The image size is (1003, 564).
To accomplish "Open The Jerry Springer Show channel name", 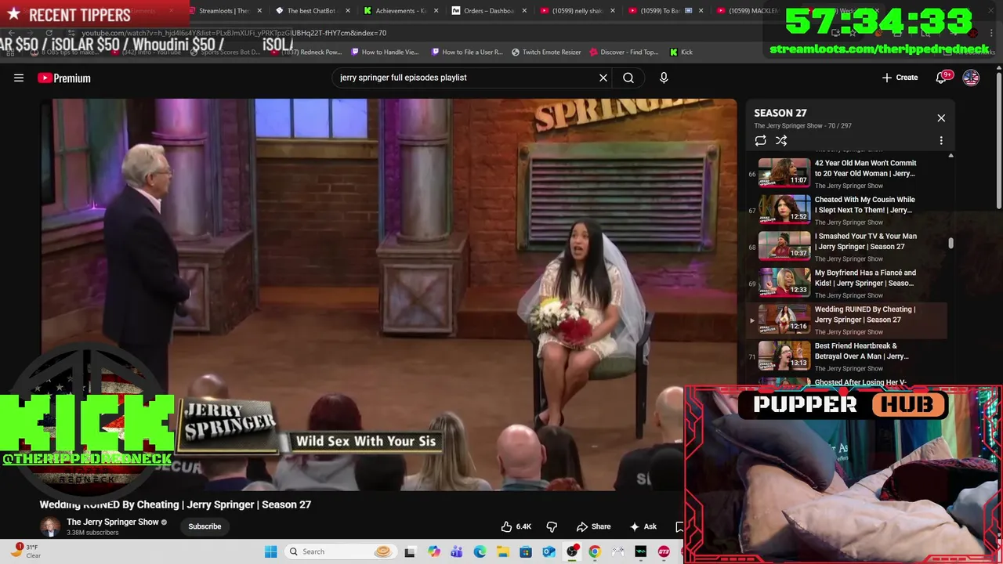I will pos(113,522).
